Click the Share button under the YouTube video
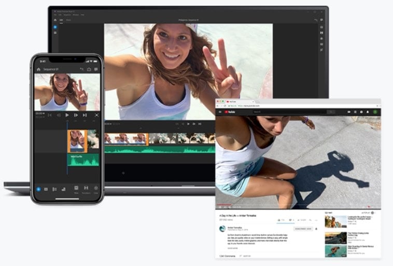393x266 pixels. click(x=302, y=220)
